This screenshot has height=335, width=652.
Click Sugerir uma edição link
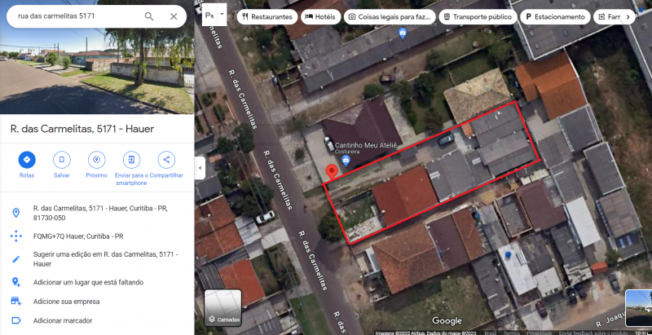(x=105, y=258)
